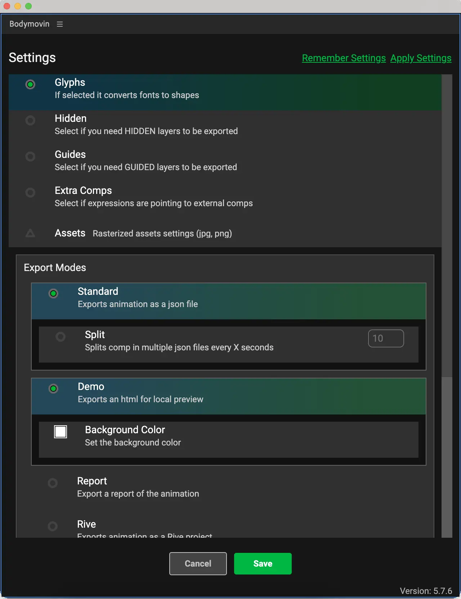The width and height of the screenshot is (461, 599).
Task: Open the Background Color swatch picker
Action: tap(61, 432)
